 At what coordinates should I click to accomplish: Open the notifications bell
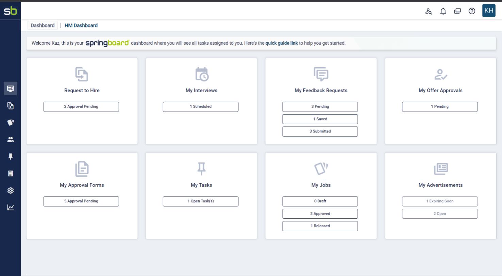point(443,11)
